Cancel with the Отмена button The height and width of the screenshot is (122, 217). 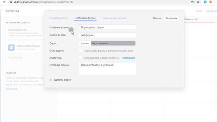point(157,18)
